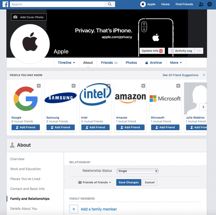Viewport: 216px width, 215px height.
Task: Open the Microsoft name link
Action: click(x=157, y=118)
